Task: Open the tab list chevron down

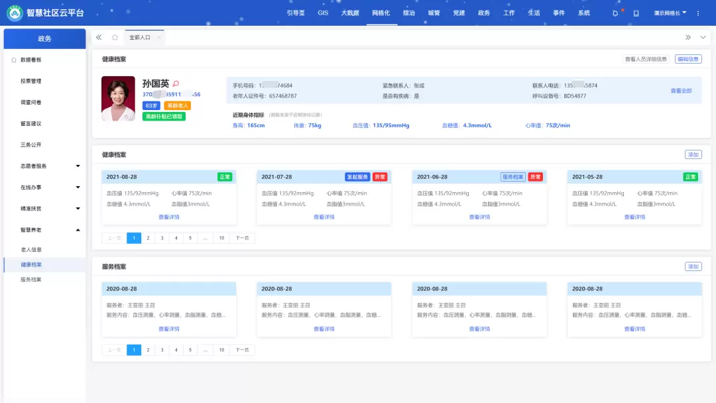Action: point(703,37)
